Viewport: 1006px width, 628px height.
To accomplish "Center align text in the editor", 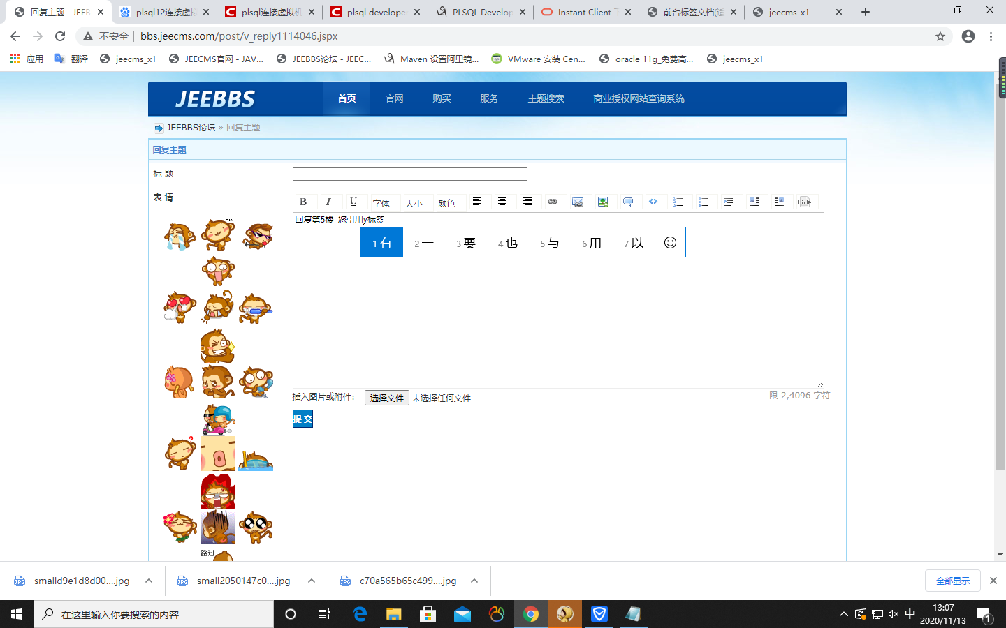I will pos(502,202).
